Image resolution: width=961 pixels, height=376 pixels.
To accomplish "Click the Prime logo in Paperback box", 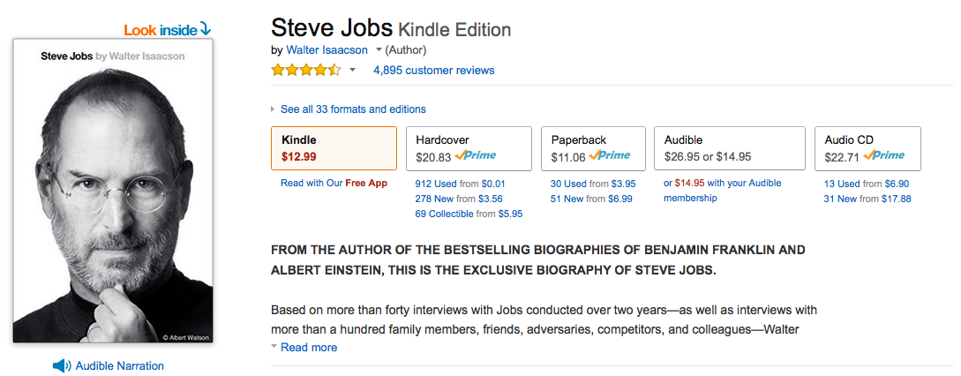I will pyautogui.click(x=611, y=156).
